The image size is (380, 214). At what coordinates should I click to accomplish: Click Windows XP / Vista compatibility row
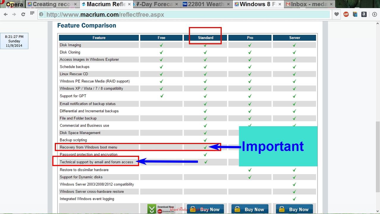91,88
